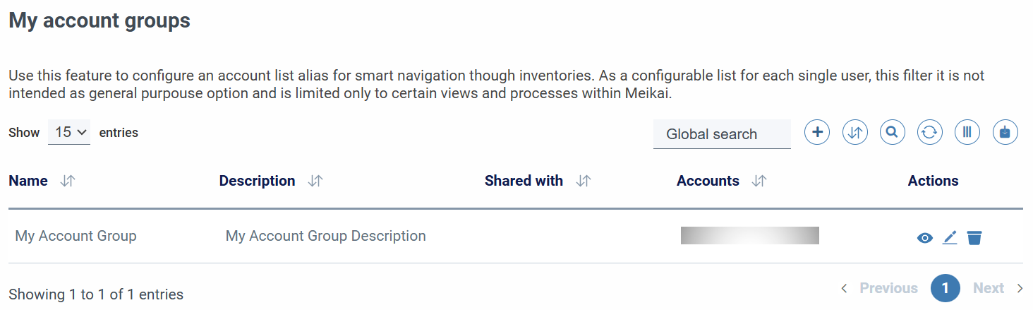Go to Previous page
Screen dimensions: 1033x310
point(879,288)
